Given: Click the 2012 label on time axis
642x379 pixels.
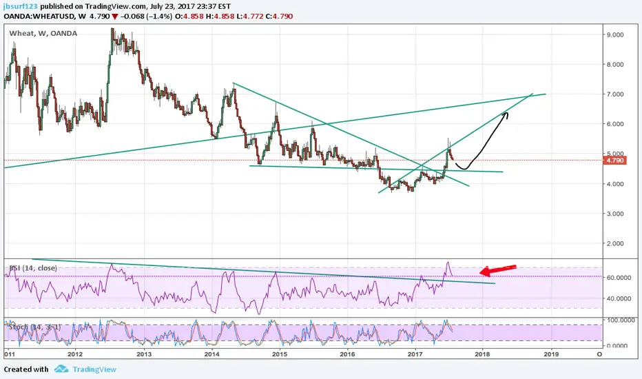Looking at the screenshot, I should [75, 354].
